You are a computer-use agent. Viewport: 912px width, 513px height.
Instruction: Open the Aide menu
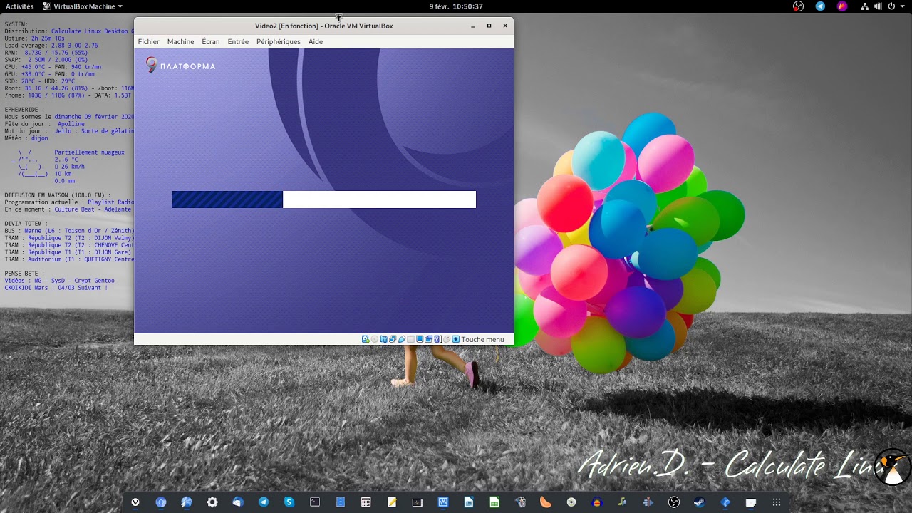(x=316, y=41)
